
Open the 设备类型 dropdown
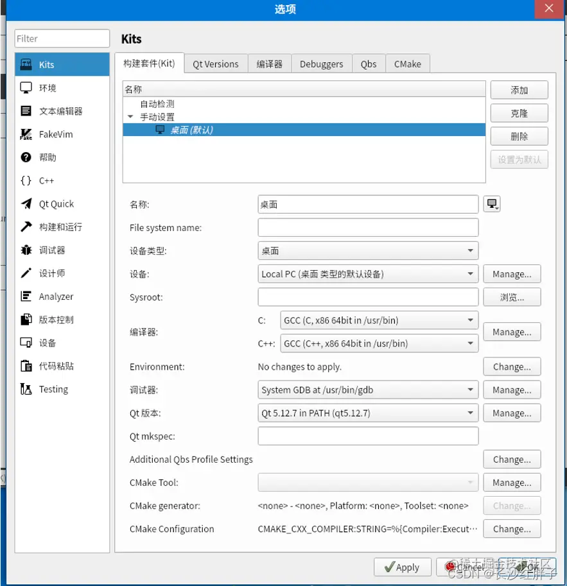(x=368, y=251)
